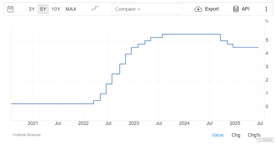Switch chart to 10Y range
The height and width of the screenshot is (144, 276).
click(x=56, y=9)
